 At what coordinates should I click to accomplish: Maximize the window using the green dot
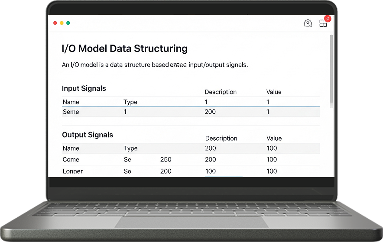point(68,23)
